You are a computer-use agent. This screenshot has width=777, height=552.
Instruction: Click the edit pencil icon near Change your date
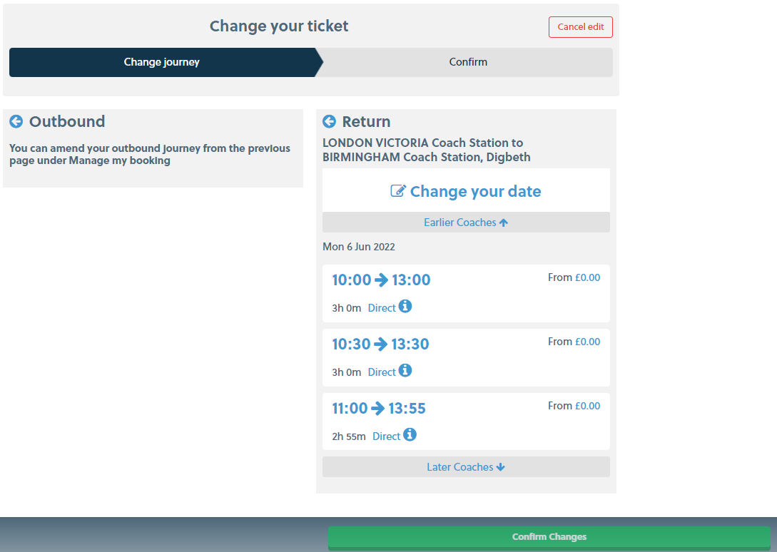click(x=398, y=190)
